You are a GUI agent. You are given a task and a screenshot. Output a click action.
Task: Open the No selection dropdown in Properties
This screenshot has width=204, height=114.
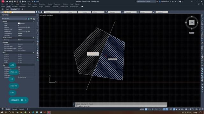[x=14, y=19]
